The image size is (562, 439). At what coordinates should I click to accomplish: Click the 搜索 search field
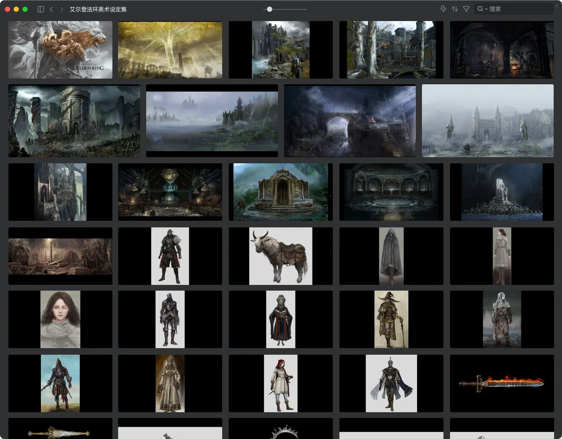point(514,9)
